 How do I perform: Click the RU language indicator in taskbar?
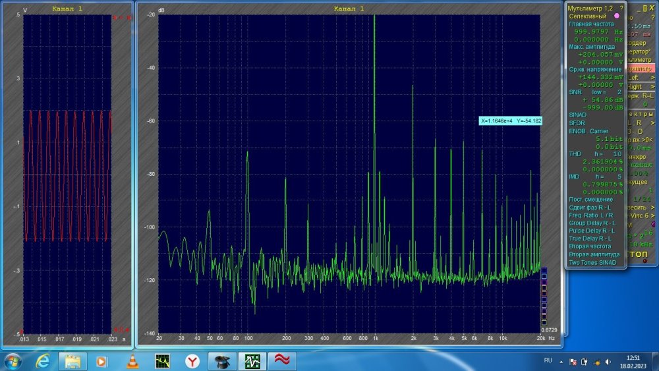(548, 361)
